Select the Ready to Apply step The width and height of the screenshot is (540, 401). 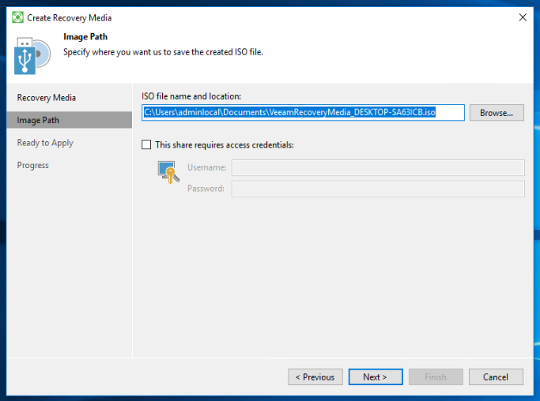coord(45,143)
